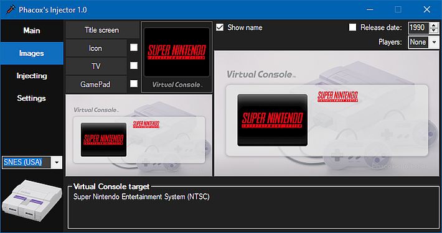Decrease the release date year with the down arrow
The image size is (442, 233).
tap(434, 30)
